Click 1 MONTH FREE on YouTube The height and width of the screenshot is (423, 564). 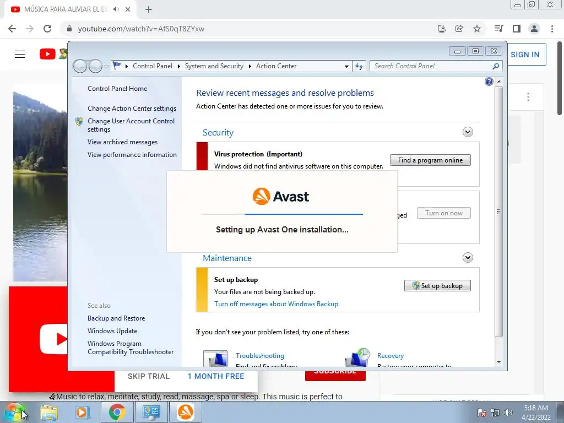click(x=216, y=376)
